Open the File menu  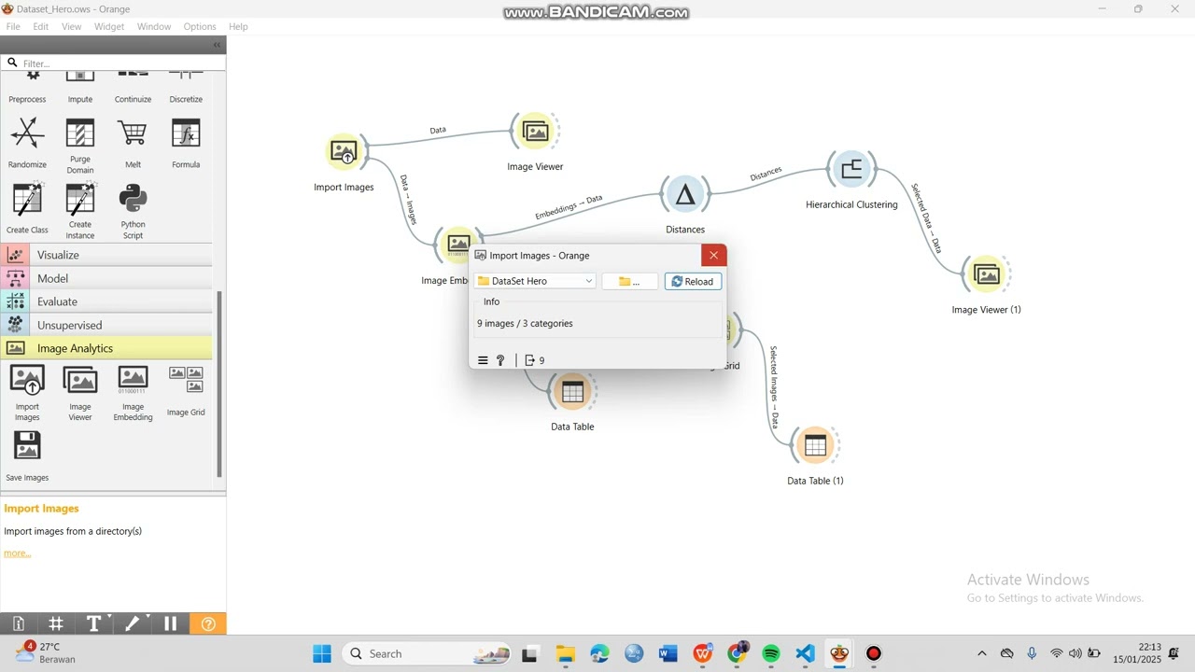pyautogui.click(x=13, y=26)
